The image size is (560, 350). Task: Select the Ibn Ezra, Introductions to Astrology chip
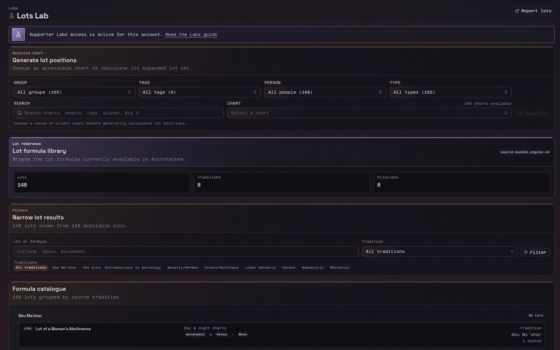pyautogui.click(x=122, y=268)
